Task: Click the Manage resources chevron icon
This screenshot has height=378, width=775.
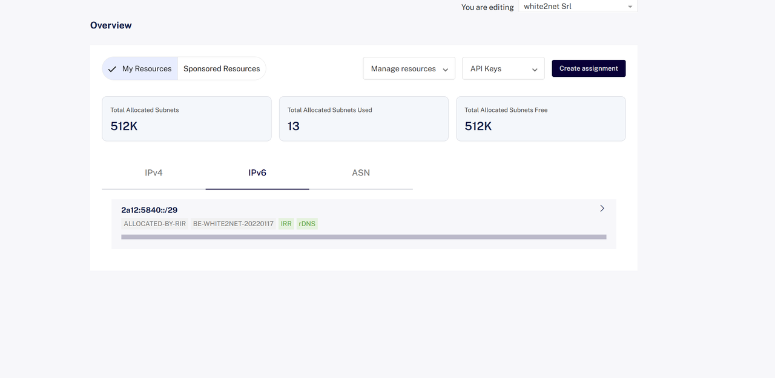Action: [x=445, y=70]
